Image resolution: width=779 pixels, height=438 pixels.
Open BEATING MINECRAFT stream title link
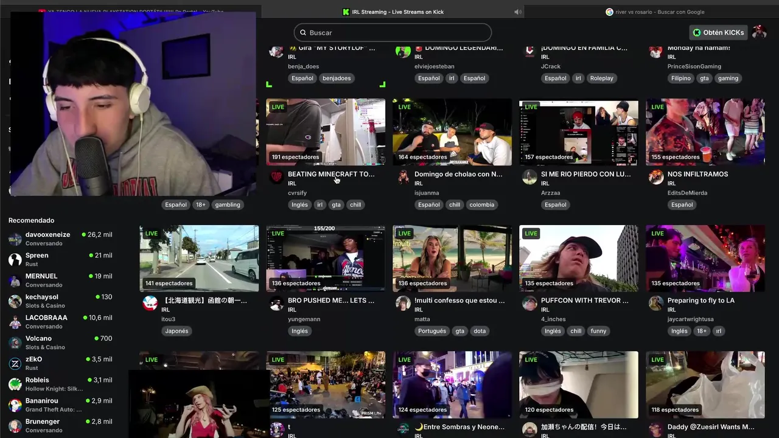tap(331, 174)
